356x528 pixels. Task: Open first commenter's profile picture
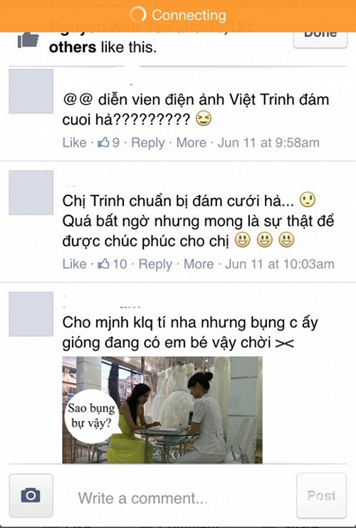(31, 91)
